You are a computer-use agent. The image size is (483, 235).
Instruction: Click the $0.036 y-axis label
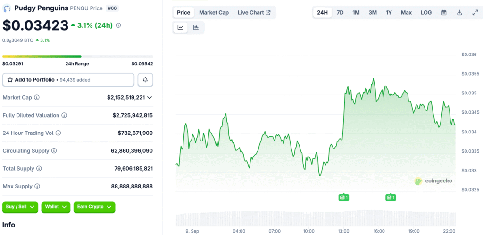(x=469, y=55)
